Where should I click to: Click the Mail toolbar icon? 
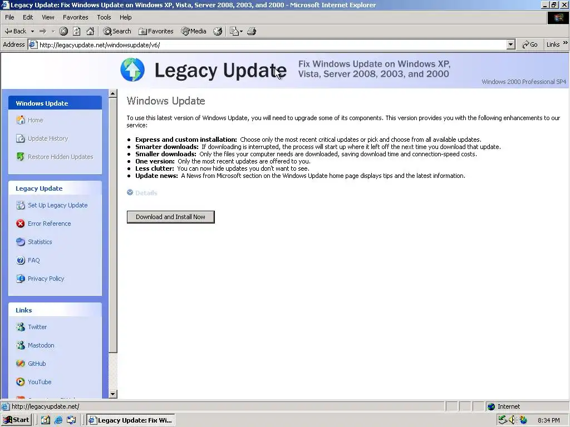(234, 31)
